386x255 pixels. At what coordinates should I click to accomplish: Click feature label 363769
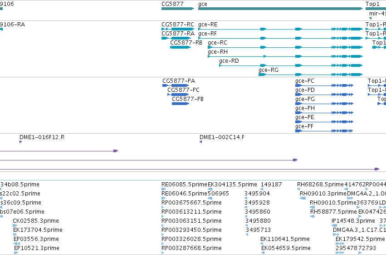tap(367, 203)
